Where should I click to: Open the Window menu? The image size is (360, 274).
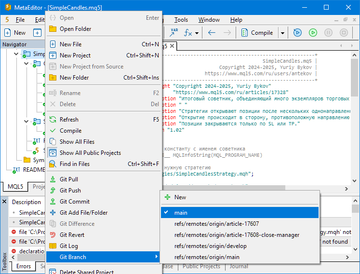click(209, 20)
